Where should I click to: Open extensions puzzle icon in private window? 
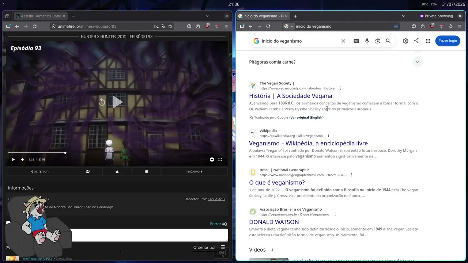click(423, 26)
